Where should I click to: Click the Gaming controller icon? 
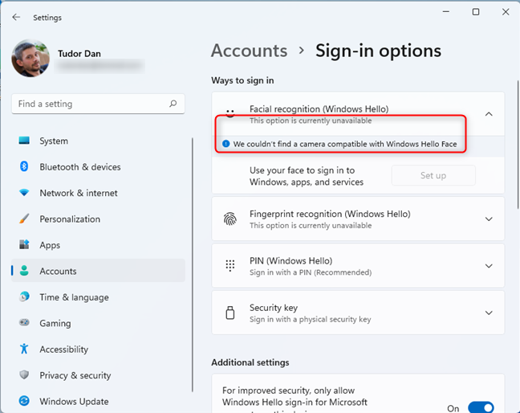point(24,322)
